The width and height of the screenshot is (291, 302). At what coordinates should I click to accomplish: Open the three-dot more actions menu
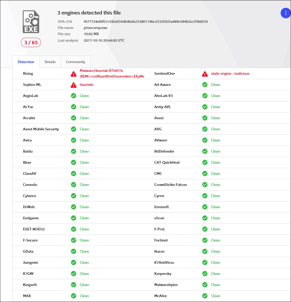click(x=285, y=13)
